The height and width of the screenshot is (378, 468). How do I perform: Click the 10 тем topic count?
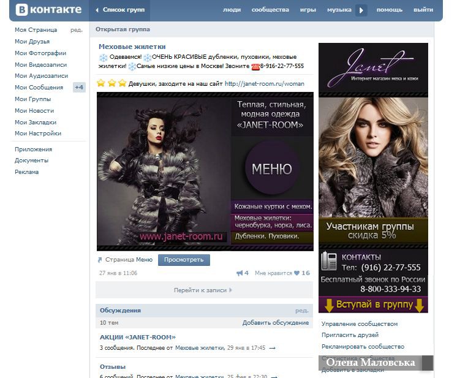point(109,323)
